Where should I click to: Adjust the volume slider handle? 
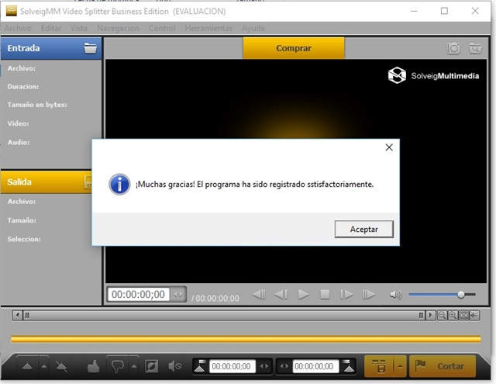(x=461, y=295)
